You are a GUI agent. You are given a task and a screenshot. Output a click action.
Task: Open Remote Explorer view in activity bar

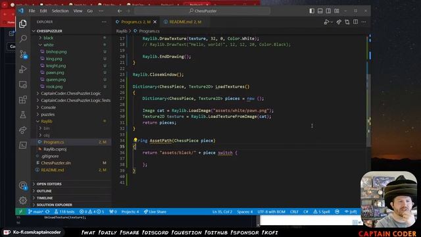pyautogui.click(x=23, y=85)
